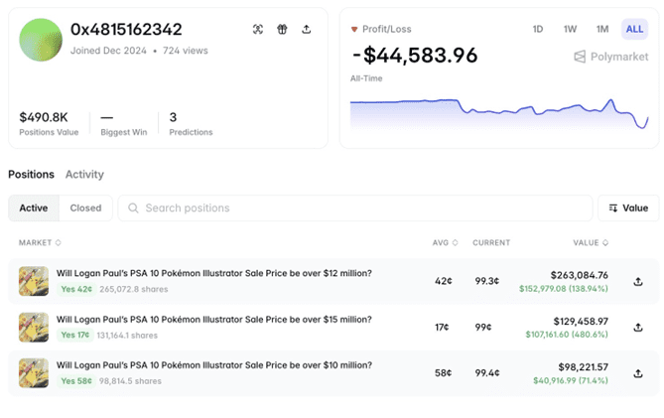Switch to the Activity tab

coord(84,175)
